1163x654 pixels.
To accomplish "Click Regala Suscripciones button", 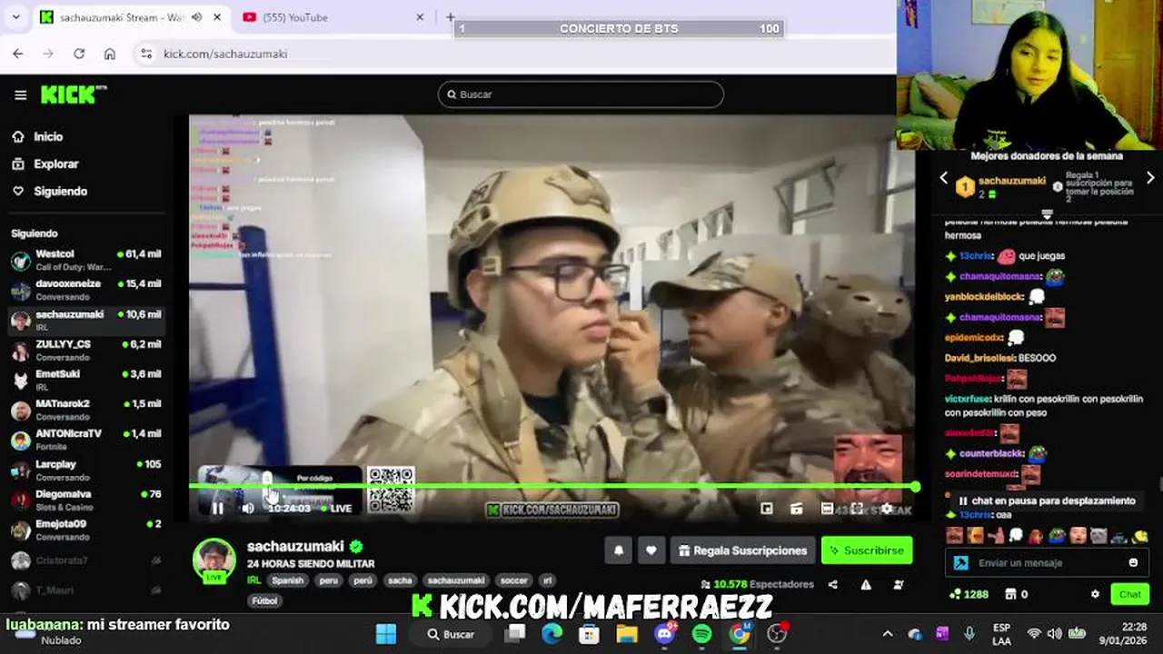I will (743, 550).
